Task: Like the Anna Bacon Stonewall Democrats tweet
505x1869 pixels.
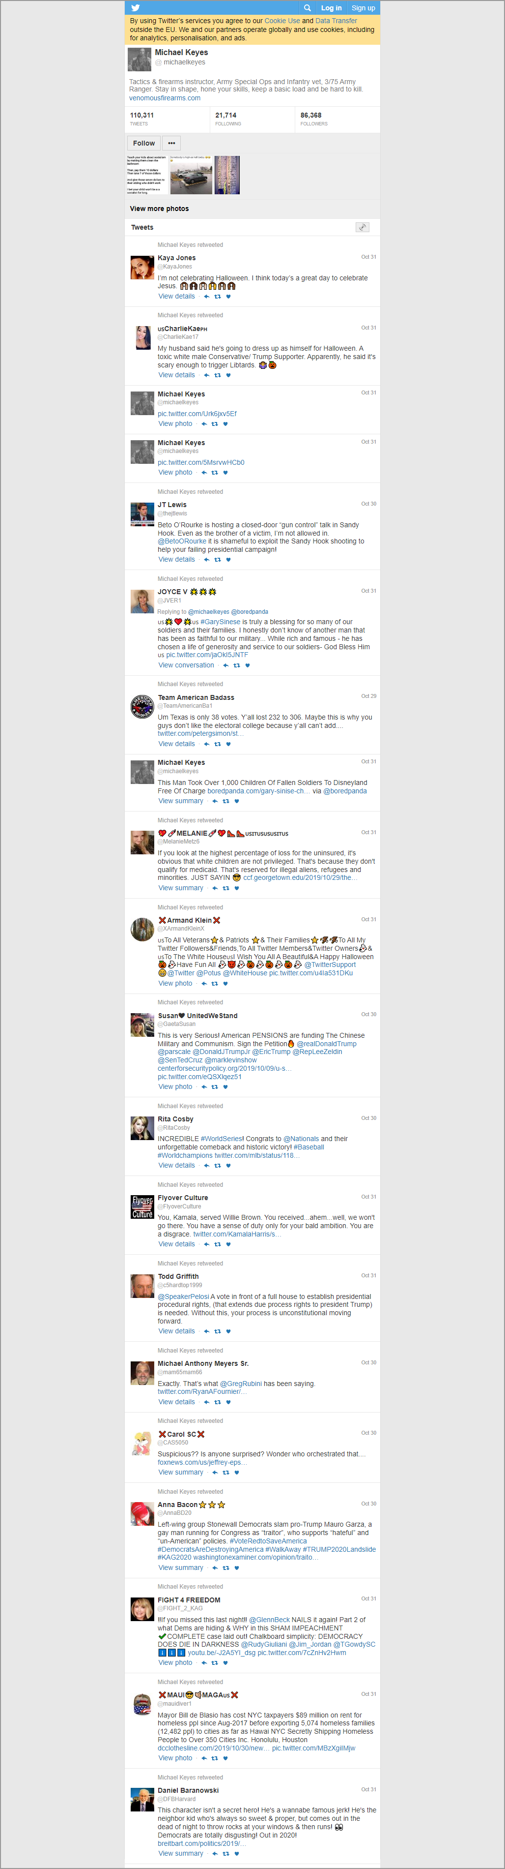Action: tap(236, 1567)
